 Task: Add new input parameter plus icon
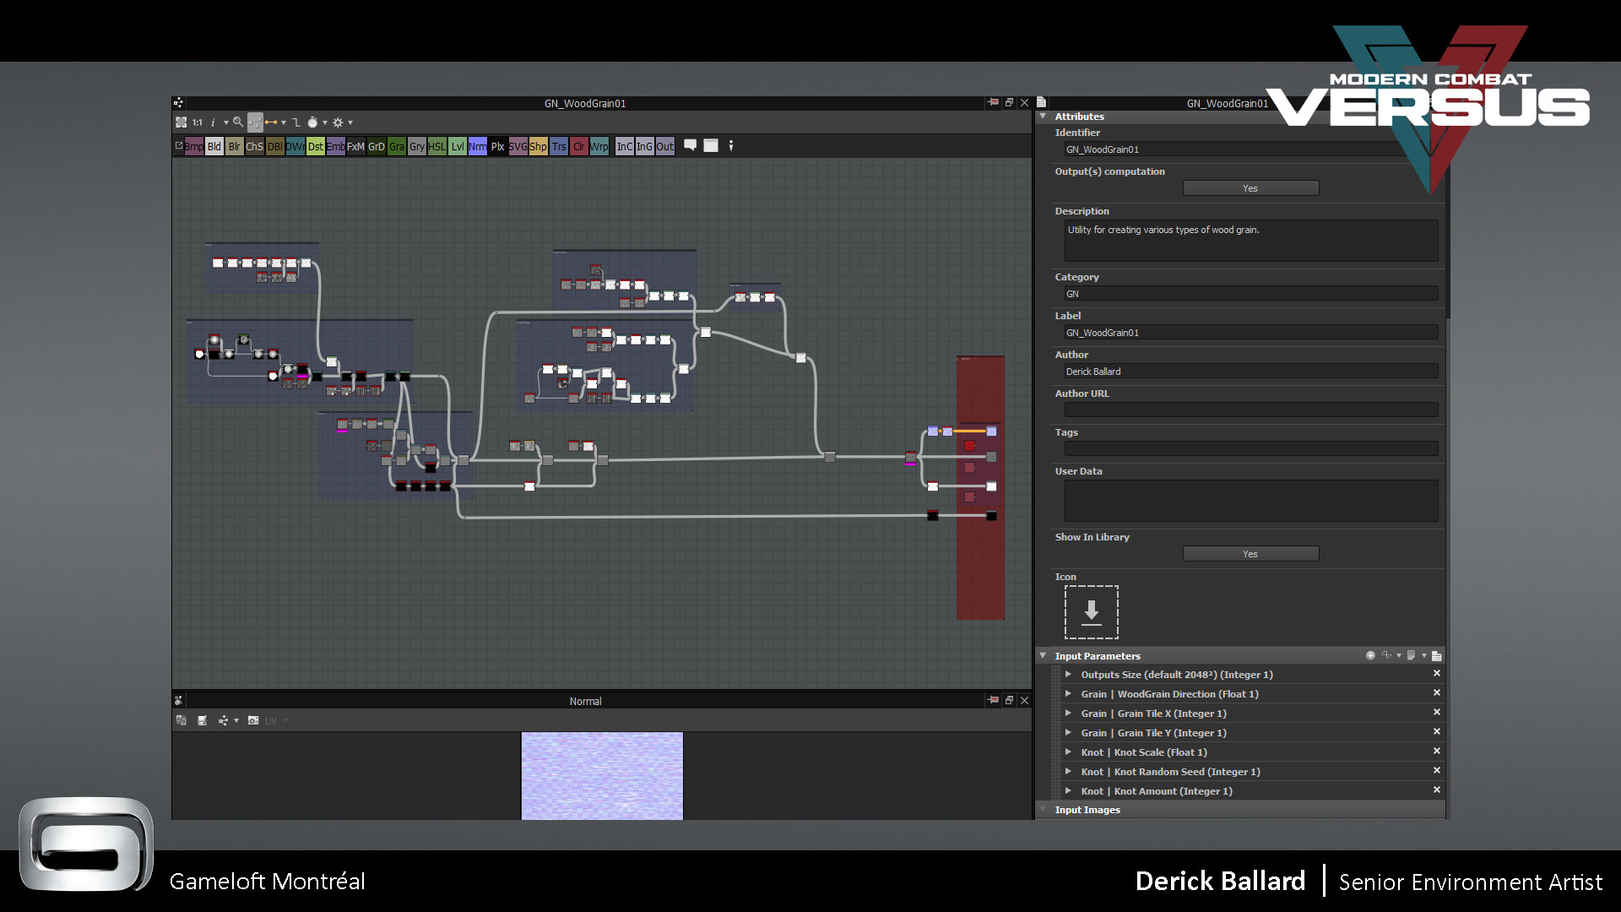click(1370, 655)
